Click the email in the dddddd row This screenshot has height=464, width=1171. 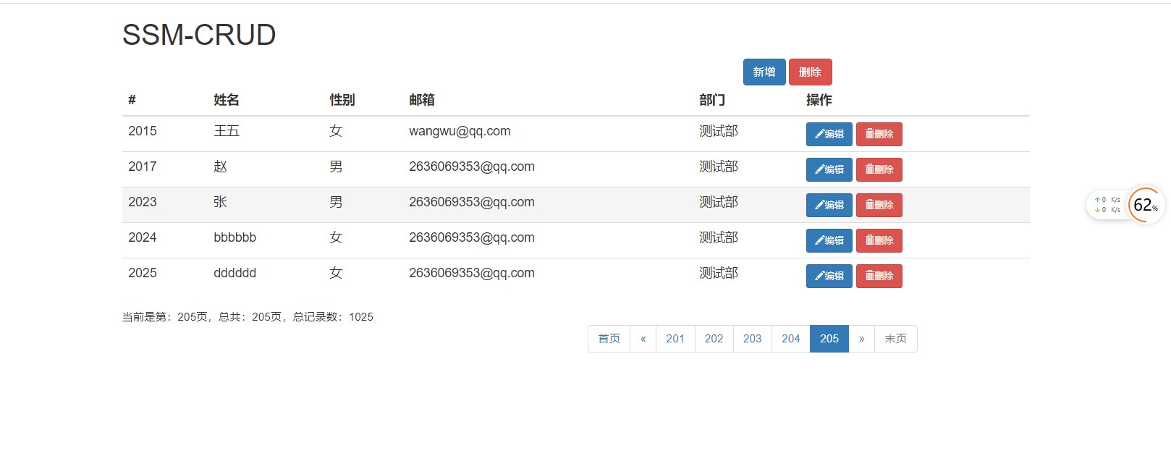pos(472,273)
